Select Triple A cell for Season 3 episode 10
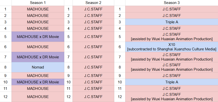Screen dimensions: 218x102 [x=171, y=82]
